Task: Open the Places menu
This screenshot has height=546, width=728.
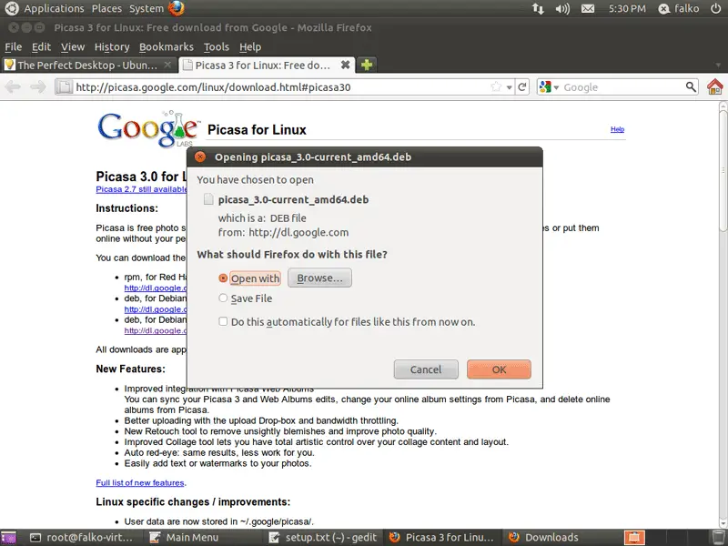Action: click(106, 8)
